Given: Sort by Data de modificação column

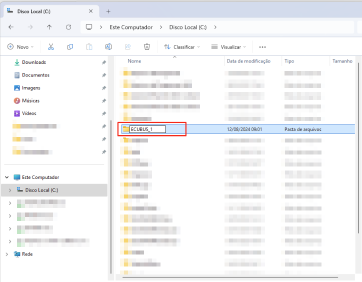Looking at the screenshot, I should [248, 61].
